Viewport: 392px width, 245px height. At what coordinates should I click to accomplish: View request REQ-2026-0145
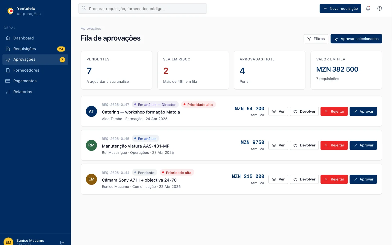(x=278, y=145)
